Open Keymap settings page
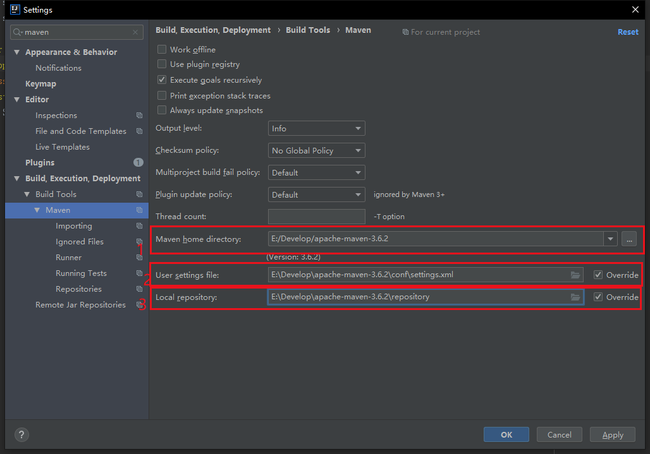Image resolution: width=650 pixels, height=454 pixels. [40, 83]
